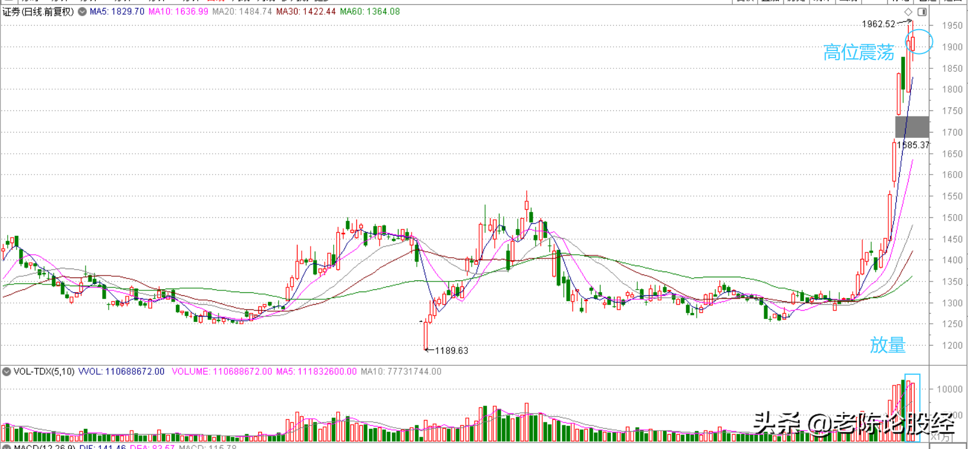Open the VOL-TDX indicator dropdown arrow
The image size is (968, 449).
click(x=7, y=372)
